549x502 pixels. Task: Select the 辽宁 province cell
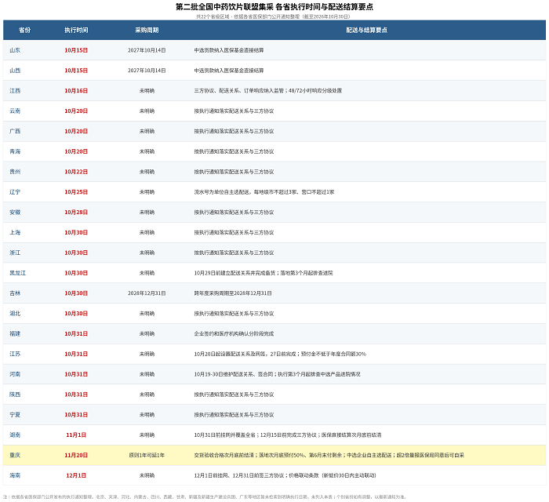(15, 192)
